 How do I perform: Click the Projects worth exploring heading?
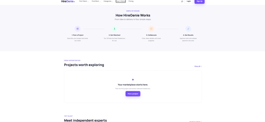click(x=84, y=65)
